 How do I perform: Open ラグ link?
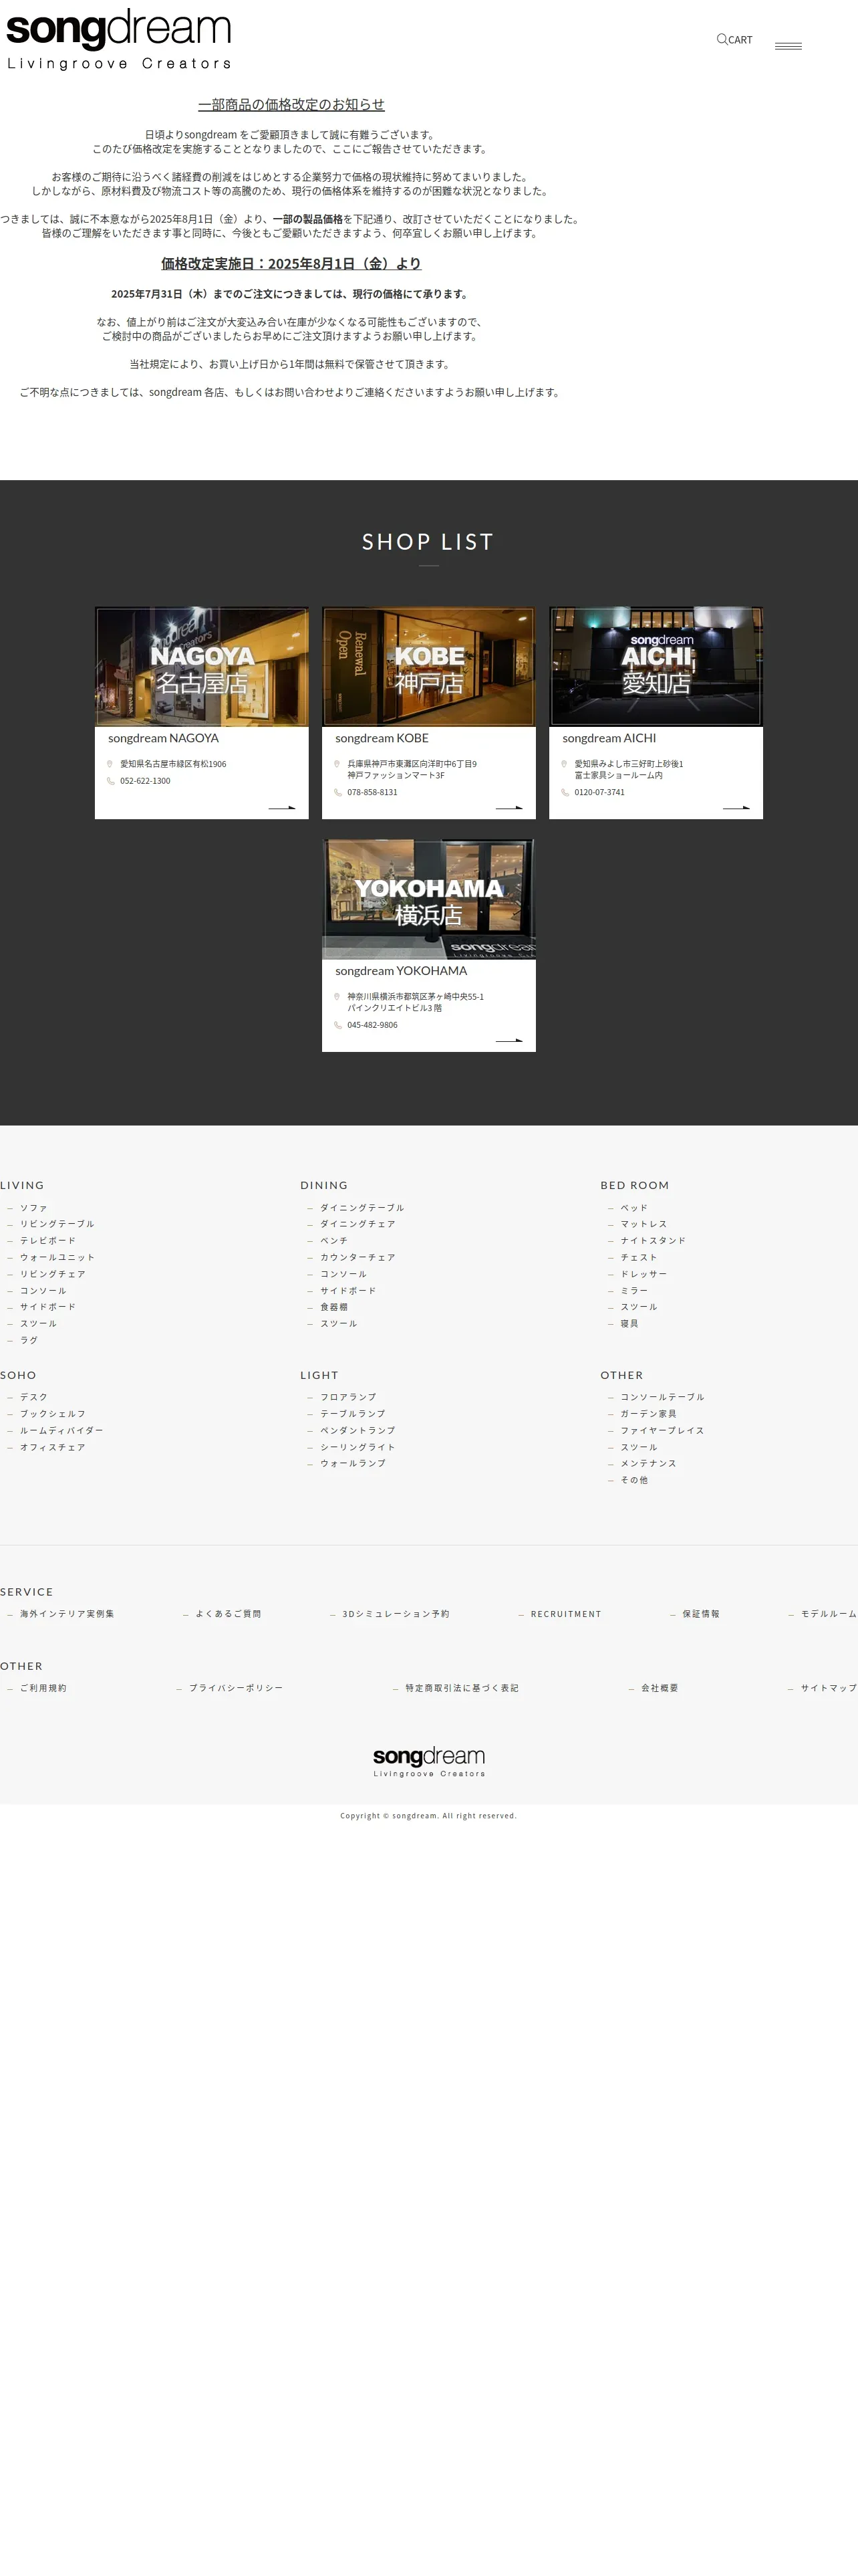pyautogui.click(x=29, y=1340)
